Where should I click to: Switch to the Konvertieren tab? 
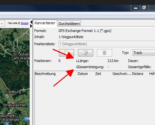(45, 23)
